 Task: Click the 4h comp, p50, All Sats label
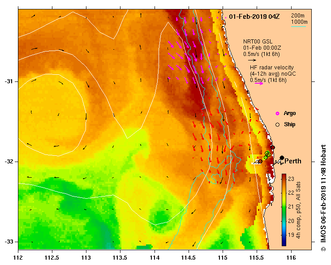click(298, 210)
